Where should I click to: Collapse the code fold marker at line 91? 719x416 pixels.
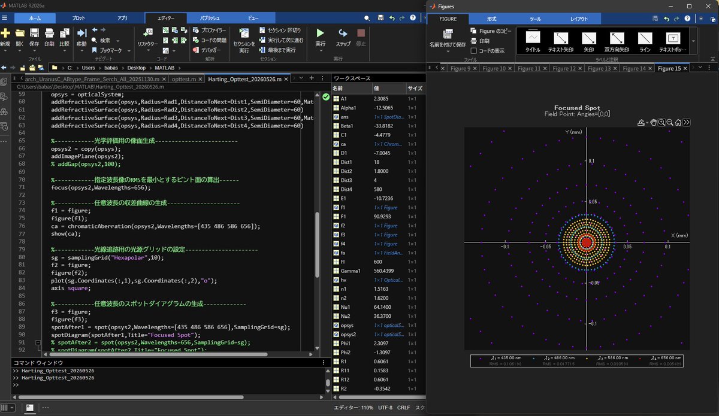click(38, 343)
